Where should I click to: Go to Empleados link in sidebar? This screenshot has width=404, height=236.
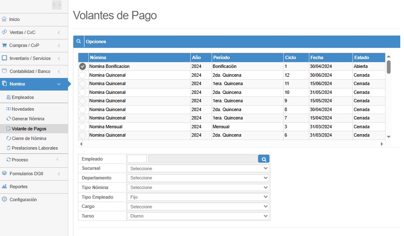[x=23, y=97]
